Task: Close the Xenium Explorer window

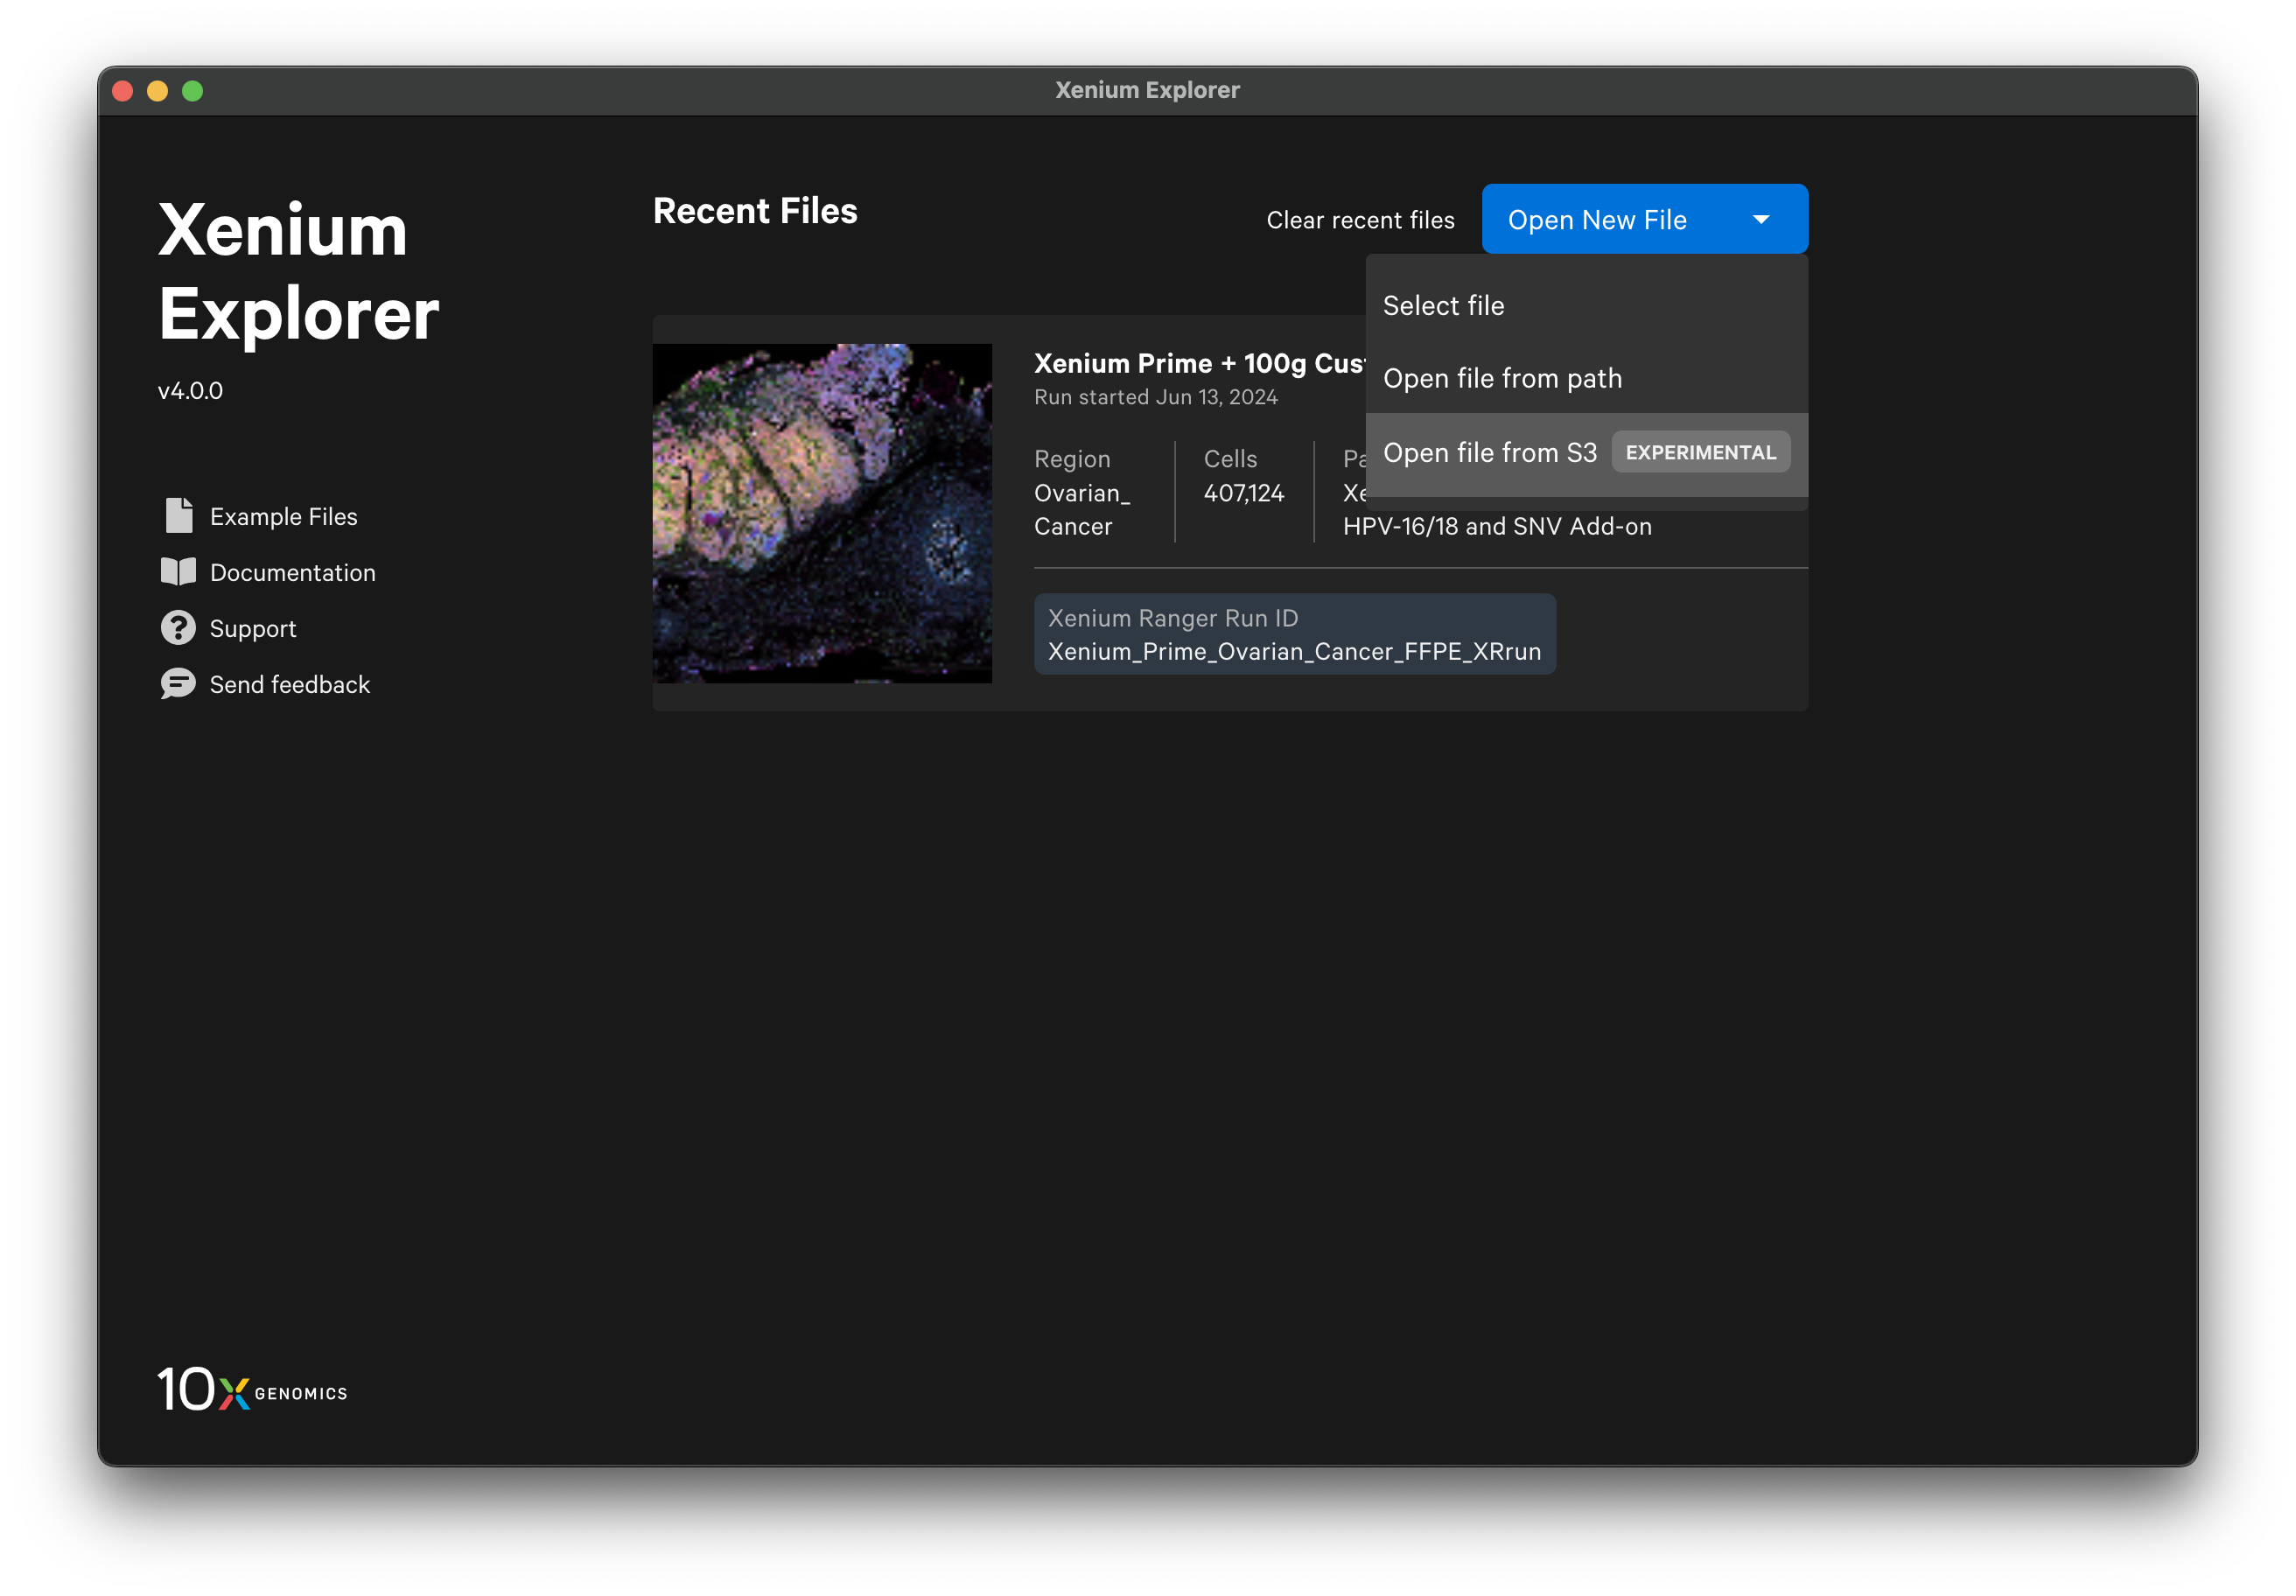Action: tap(123, 91)
